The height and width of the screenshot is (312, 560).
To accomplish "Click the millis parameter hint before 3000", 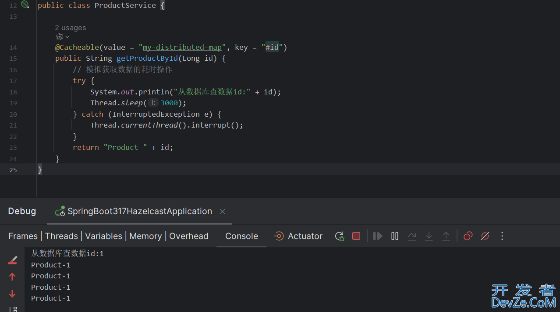I will pyautogui.click(x=152, y=103).
